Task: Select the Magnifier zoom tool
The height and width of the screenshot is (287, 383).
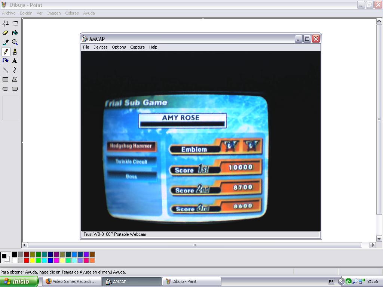Action: pos(15,42)
